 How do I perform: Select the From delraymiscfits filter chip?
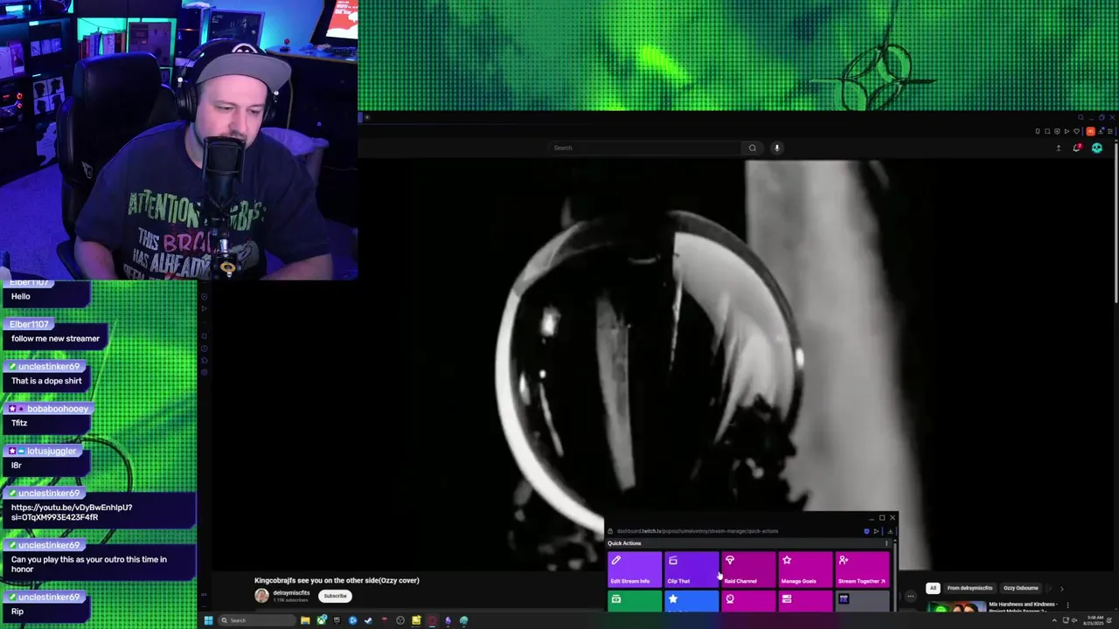[x=970, y=588]
